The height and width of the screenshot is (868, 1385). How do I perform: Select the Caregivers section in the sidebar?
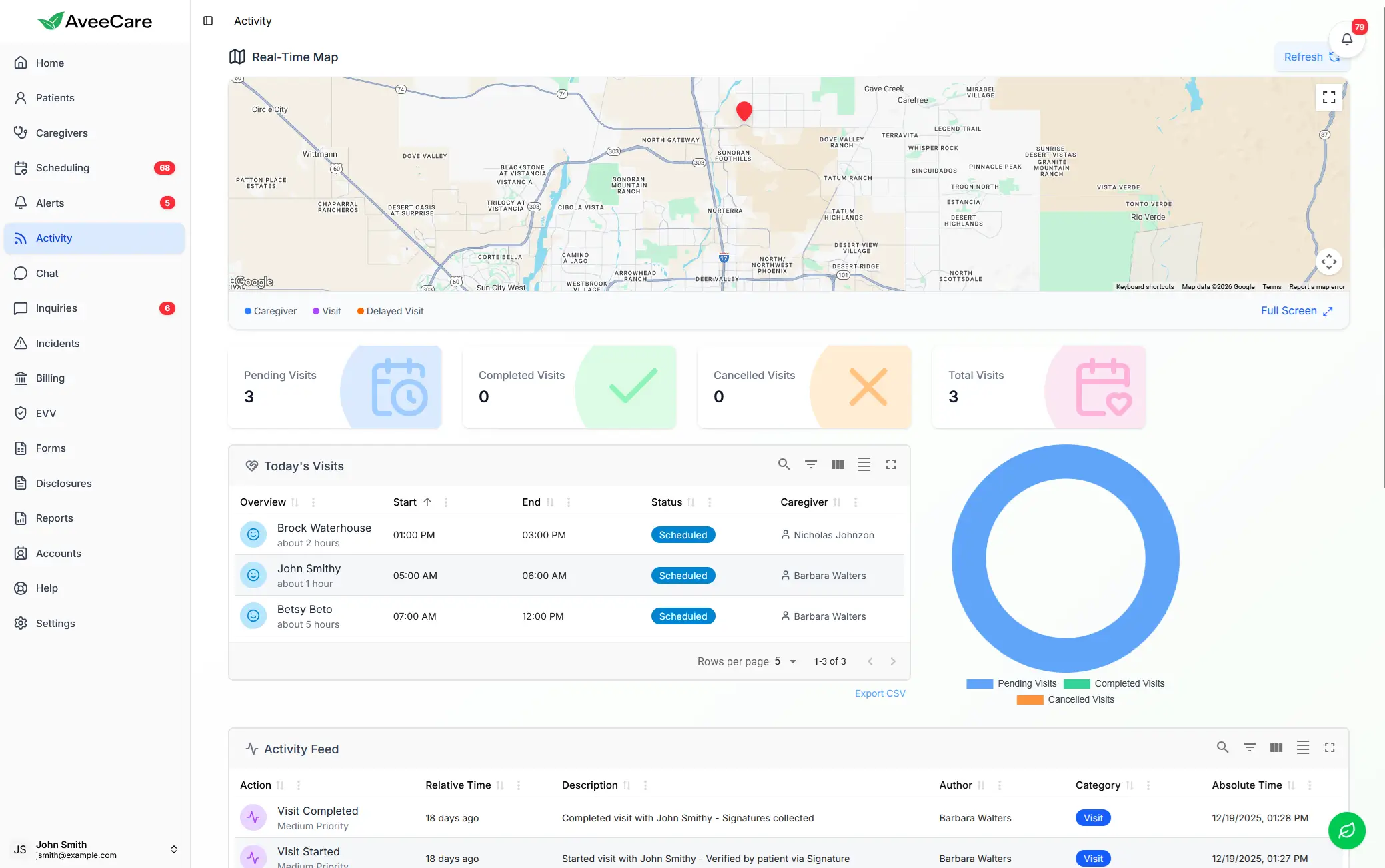(61, 133)
